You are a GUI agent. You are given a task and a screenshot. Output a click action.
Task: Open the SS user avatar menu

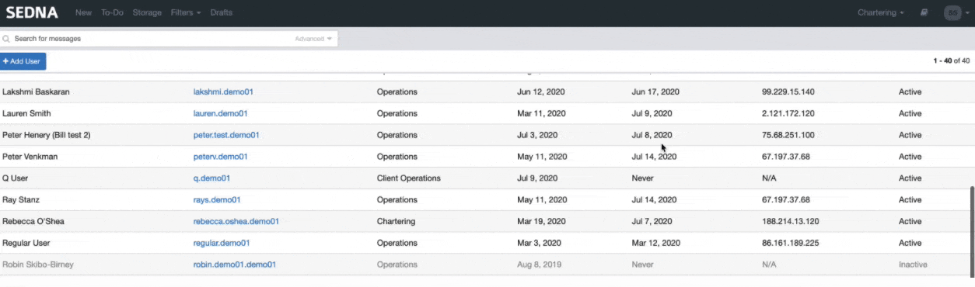(x=952, y=13)
